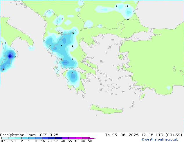Click the island of Crete on the map
Viewport: 184px width, 142px height.
tap(106, 109)
